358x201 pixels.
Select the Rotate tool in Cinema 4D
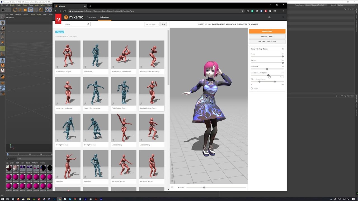(30, 10)
